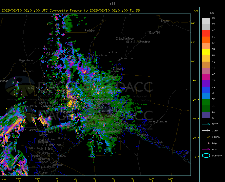The width and height of the screenshot is (225, 182).
Task: Click the 'Zapata' map label
Action: (x=61, y=156)
